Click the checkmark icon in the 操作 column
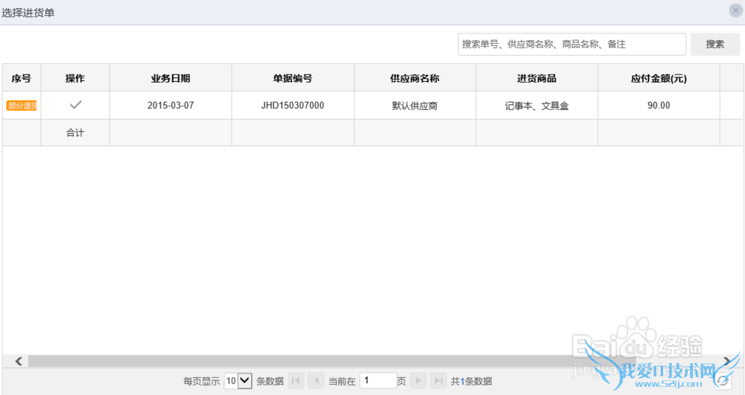 [x=75, y=105]
